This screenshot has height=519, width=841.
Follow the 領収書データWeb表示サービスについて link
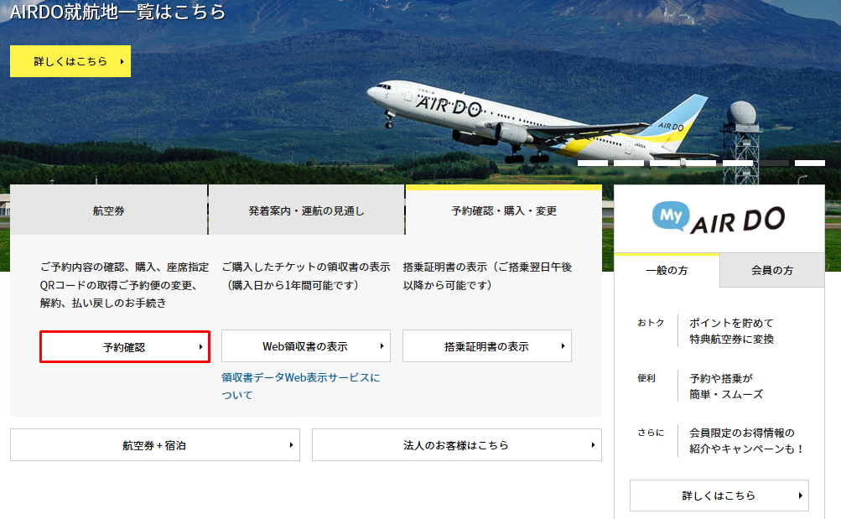(x=300, y=386)
